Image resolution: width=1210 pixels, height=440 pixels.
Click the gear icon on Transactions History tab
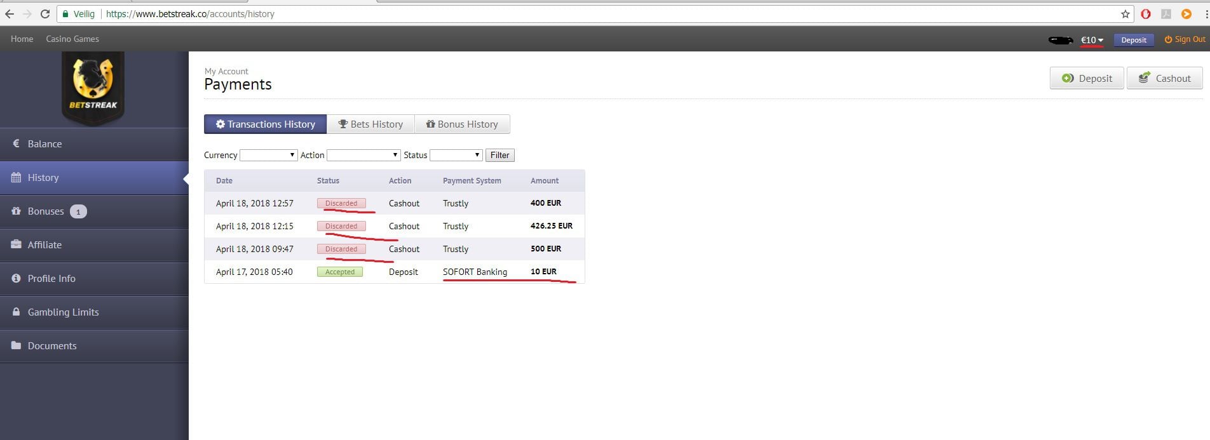pos(221,124)
